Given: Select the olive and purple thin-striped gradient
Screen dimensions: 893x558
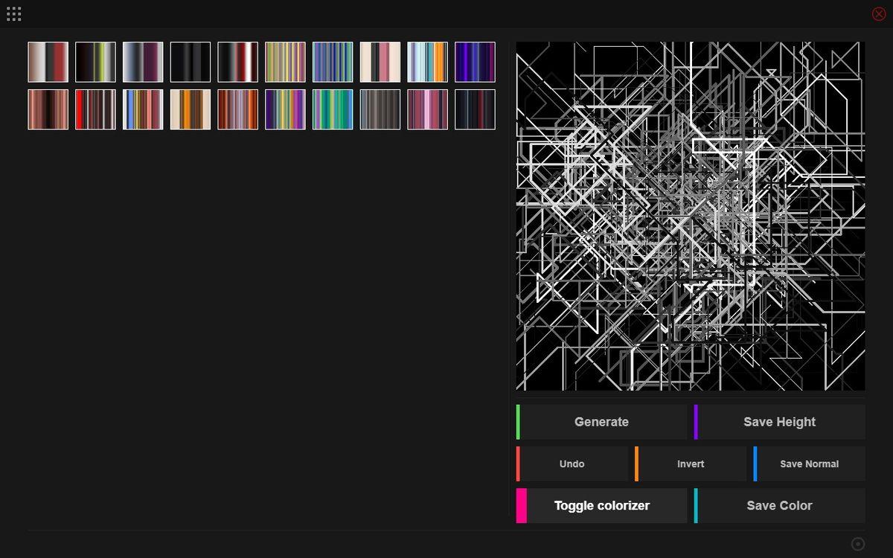Looking at the screenshot, I should pyautogui.click(x=285, y=62).
